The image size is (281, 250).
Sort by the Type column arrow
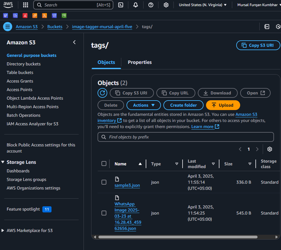177,164
